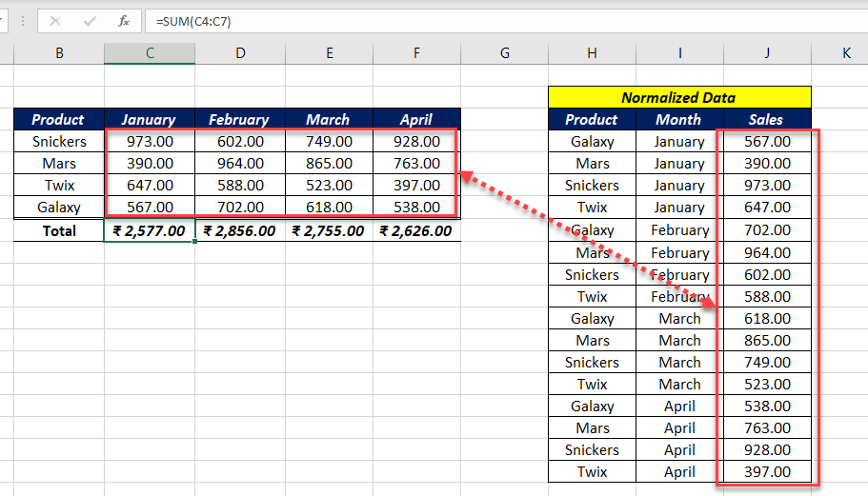Select the Sales header cell
Viewport: 868px width, 496px height.
pyautogui.click(x=767, y=119)
